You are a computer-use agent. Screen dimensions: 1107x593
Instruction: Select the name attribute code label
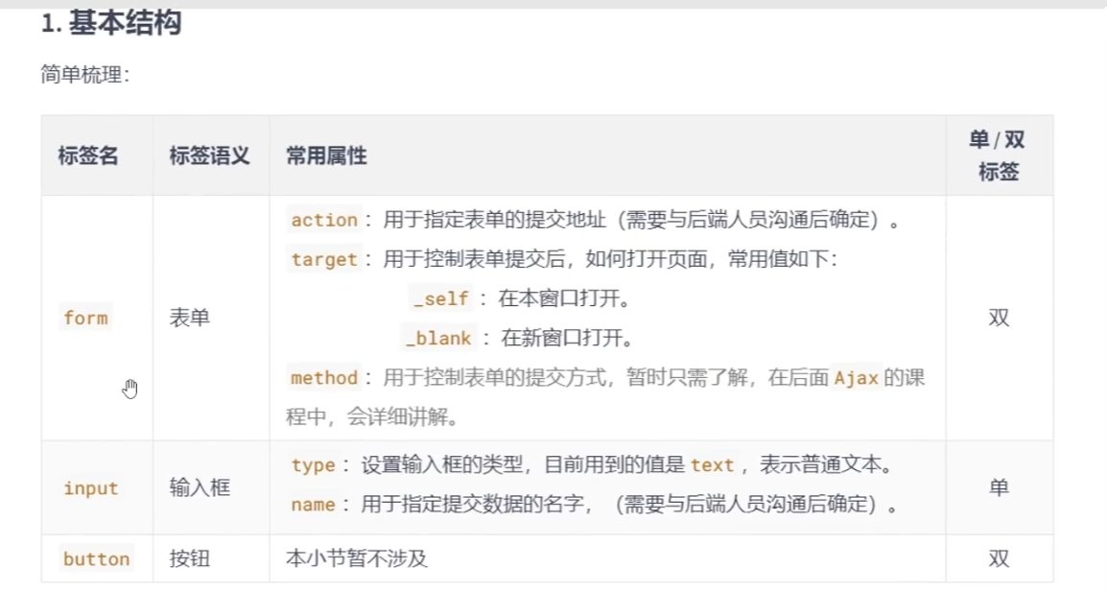[x=314, y=504]
